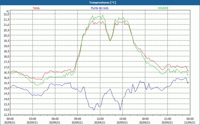Click the '18,0' y-axis value
Image resolution: width=200 pixels, height=125 pixels.
tap(6, 56)
